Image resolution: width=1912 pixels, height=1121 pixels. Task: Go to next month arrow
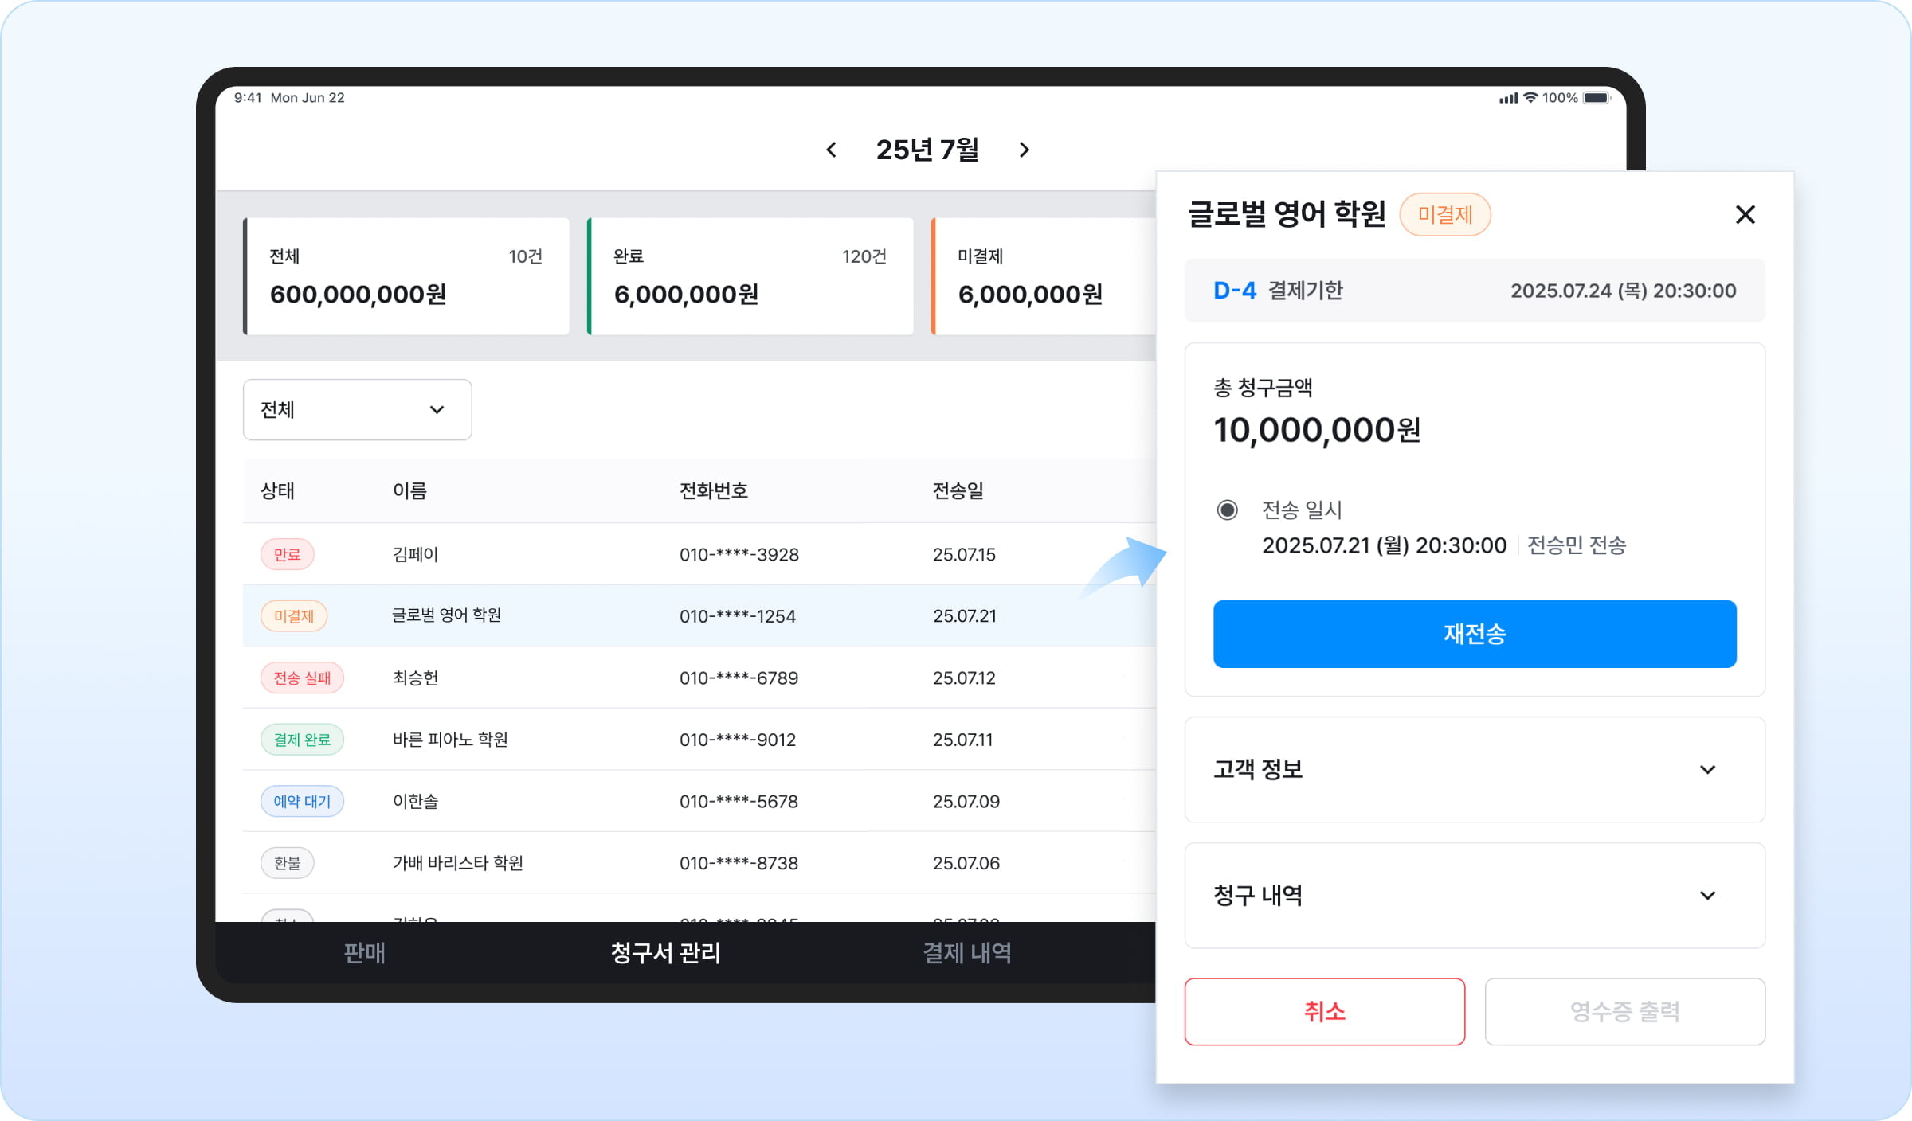tap(1025, 150)
